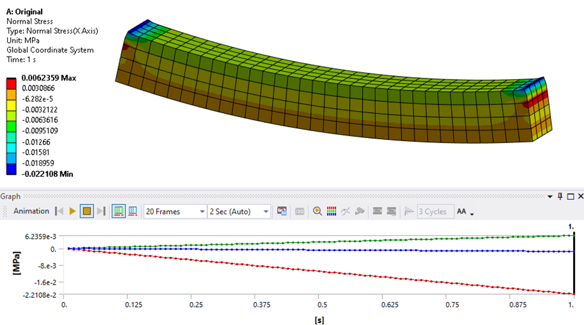Click the zoom to fit graph icon

point(317,211)
